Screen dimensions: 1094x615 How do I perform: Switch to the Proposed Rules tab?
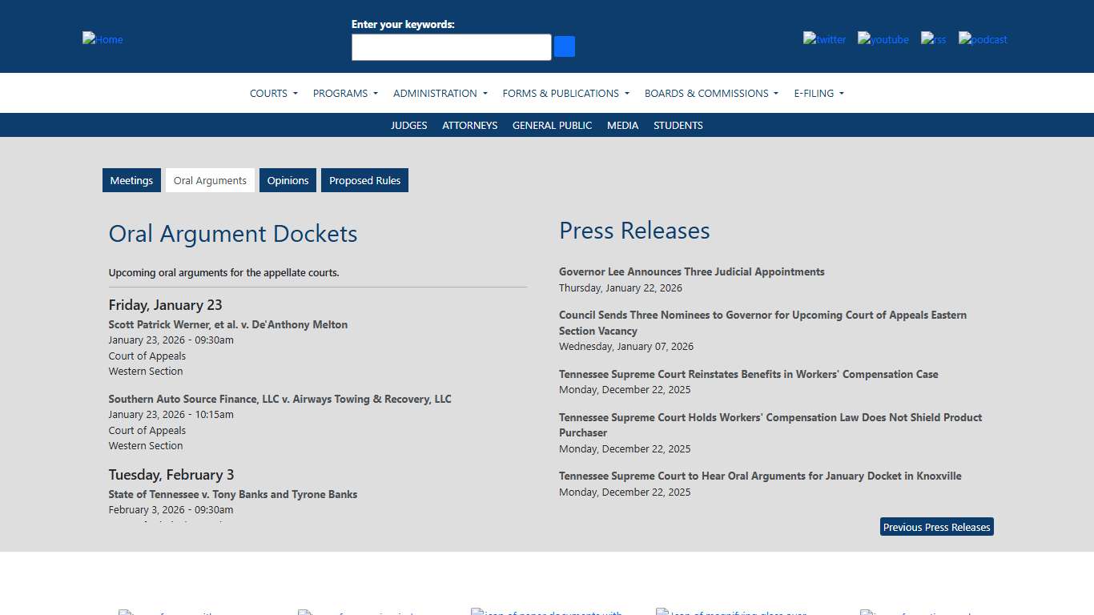point(364,180)
